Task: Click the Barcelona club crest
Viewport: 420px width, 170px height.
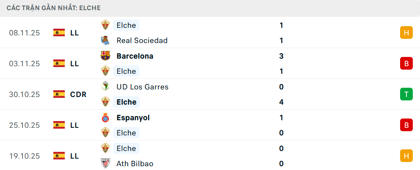Action: [x=105, y=56]
